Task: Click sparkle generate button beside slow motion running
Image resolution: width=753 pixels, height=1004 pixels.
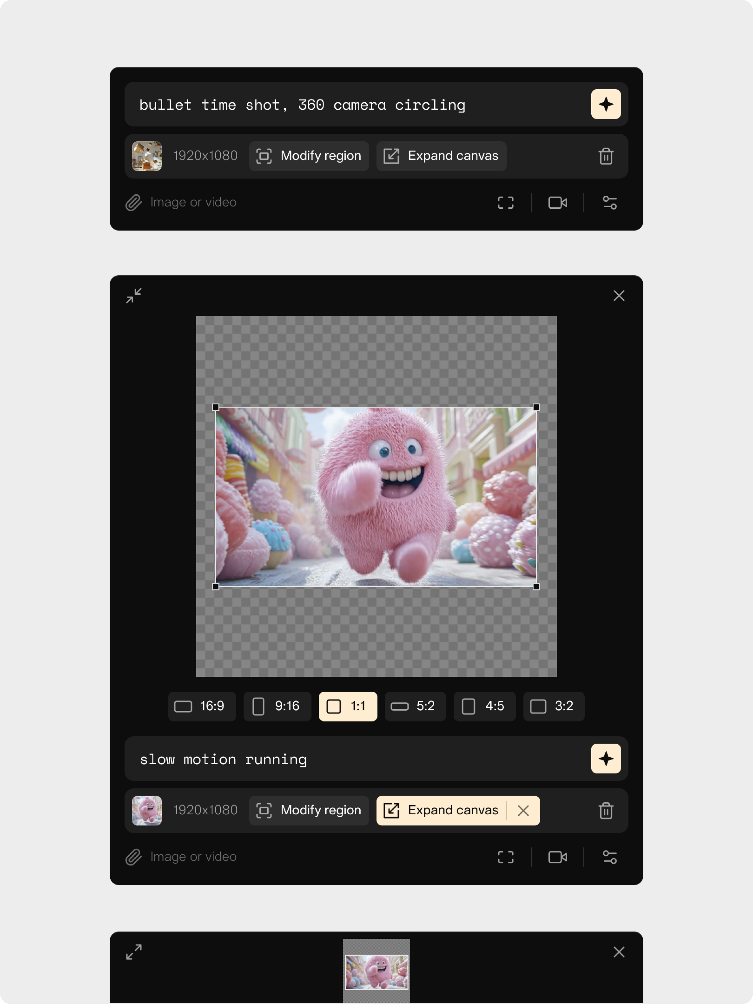Action: 605,759
